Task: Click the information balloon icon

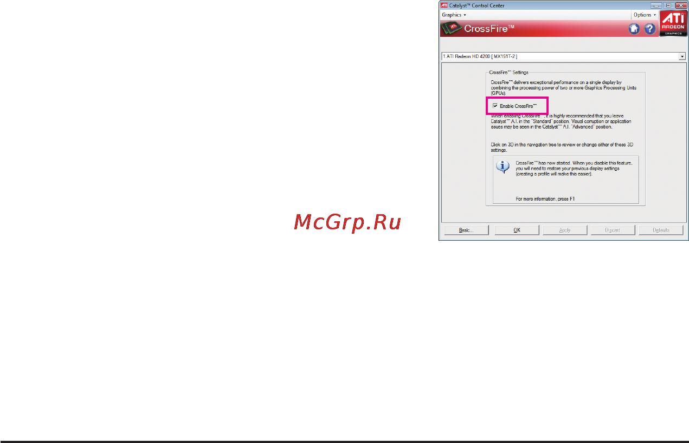Action: click(503, 166)
